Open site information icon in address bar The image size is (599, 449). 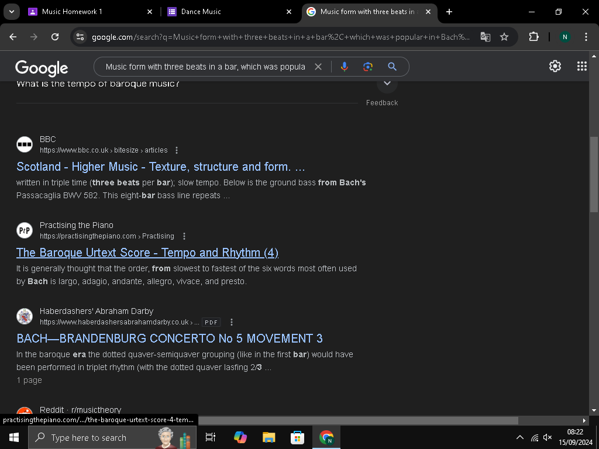[80, 37]
